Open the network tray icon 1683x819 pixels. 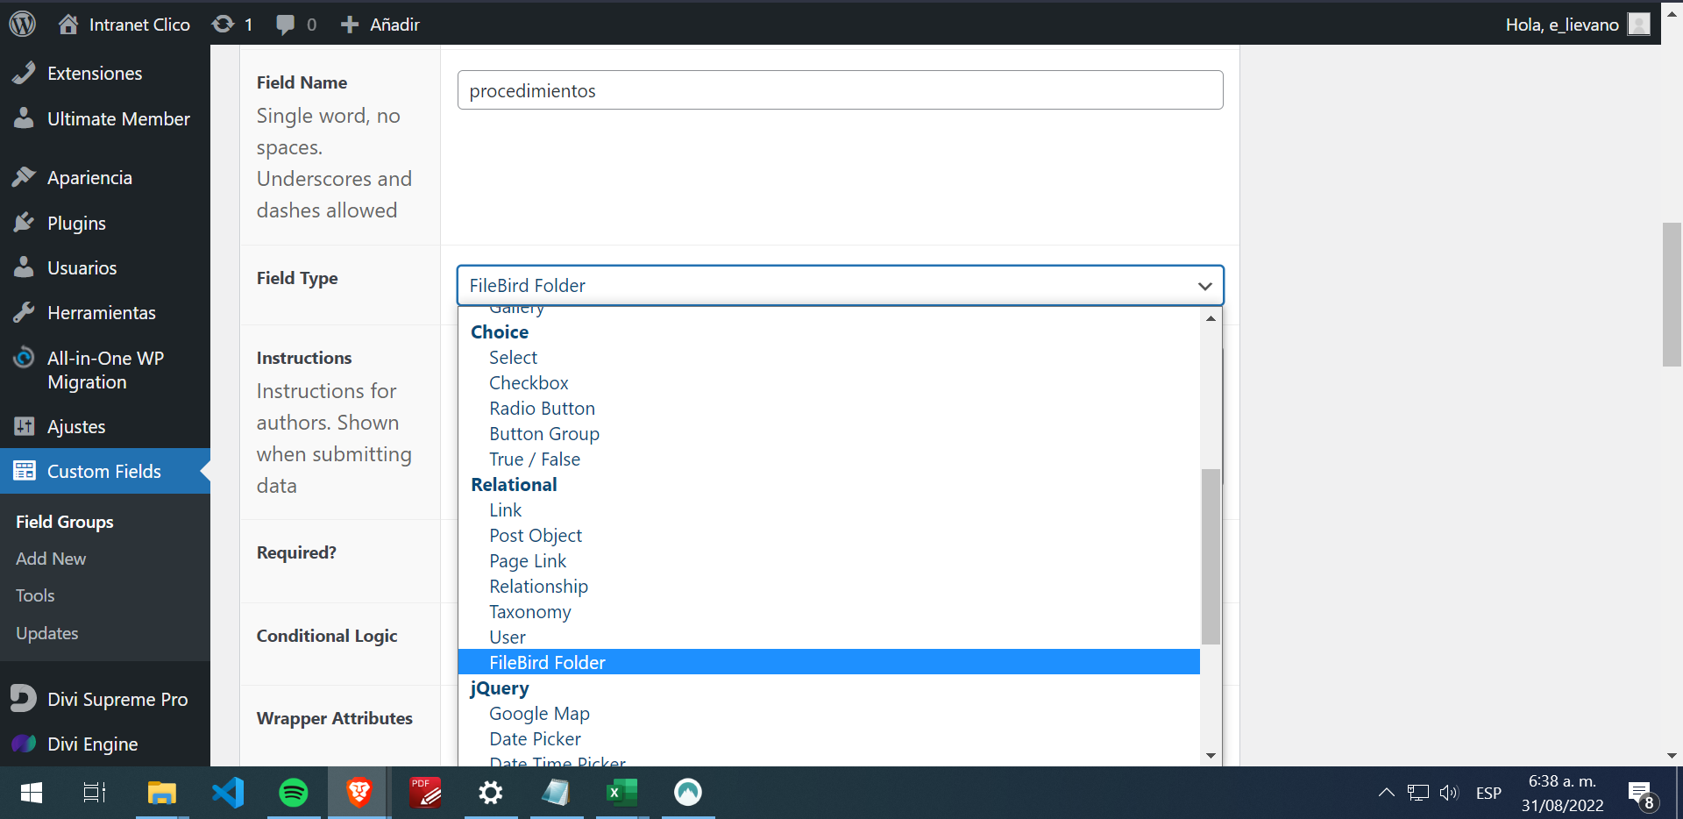pos(1417,793)
